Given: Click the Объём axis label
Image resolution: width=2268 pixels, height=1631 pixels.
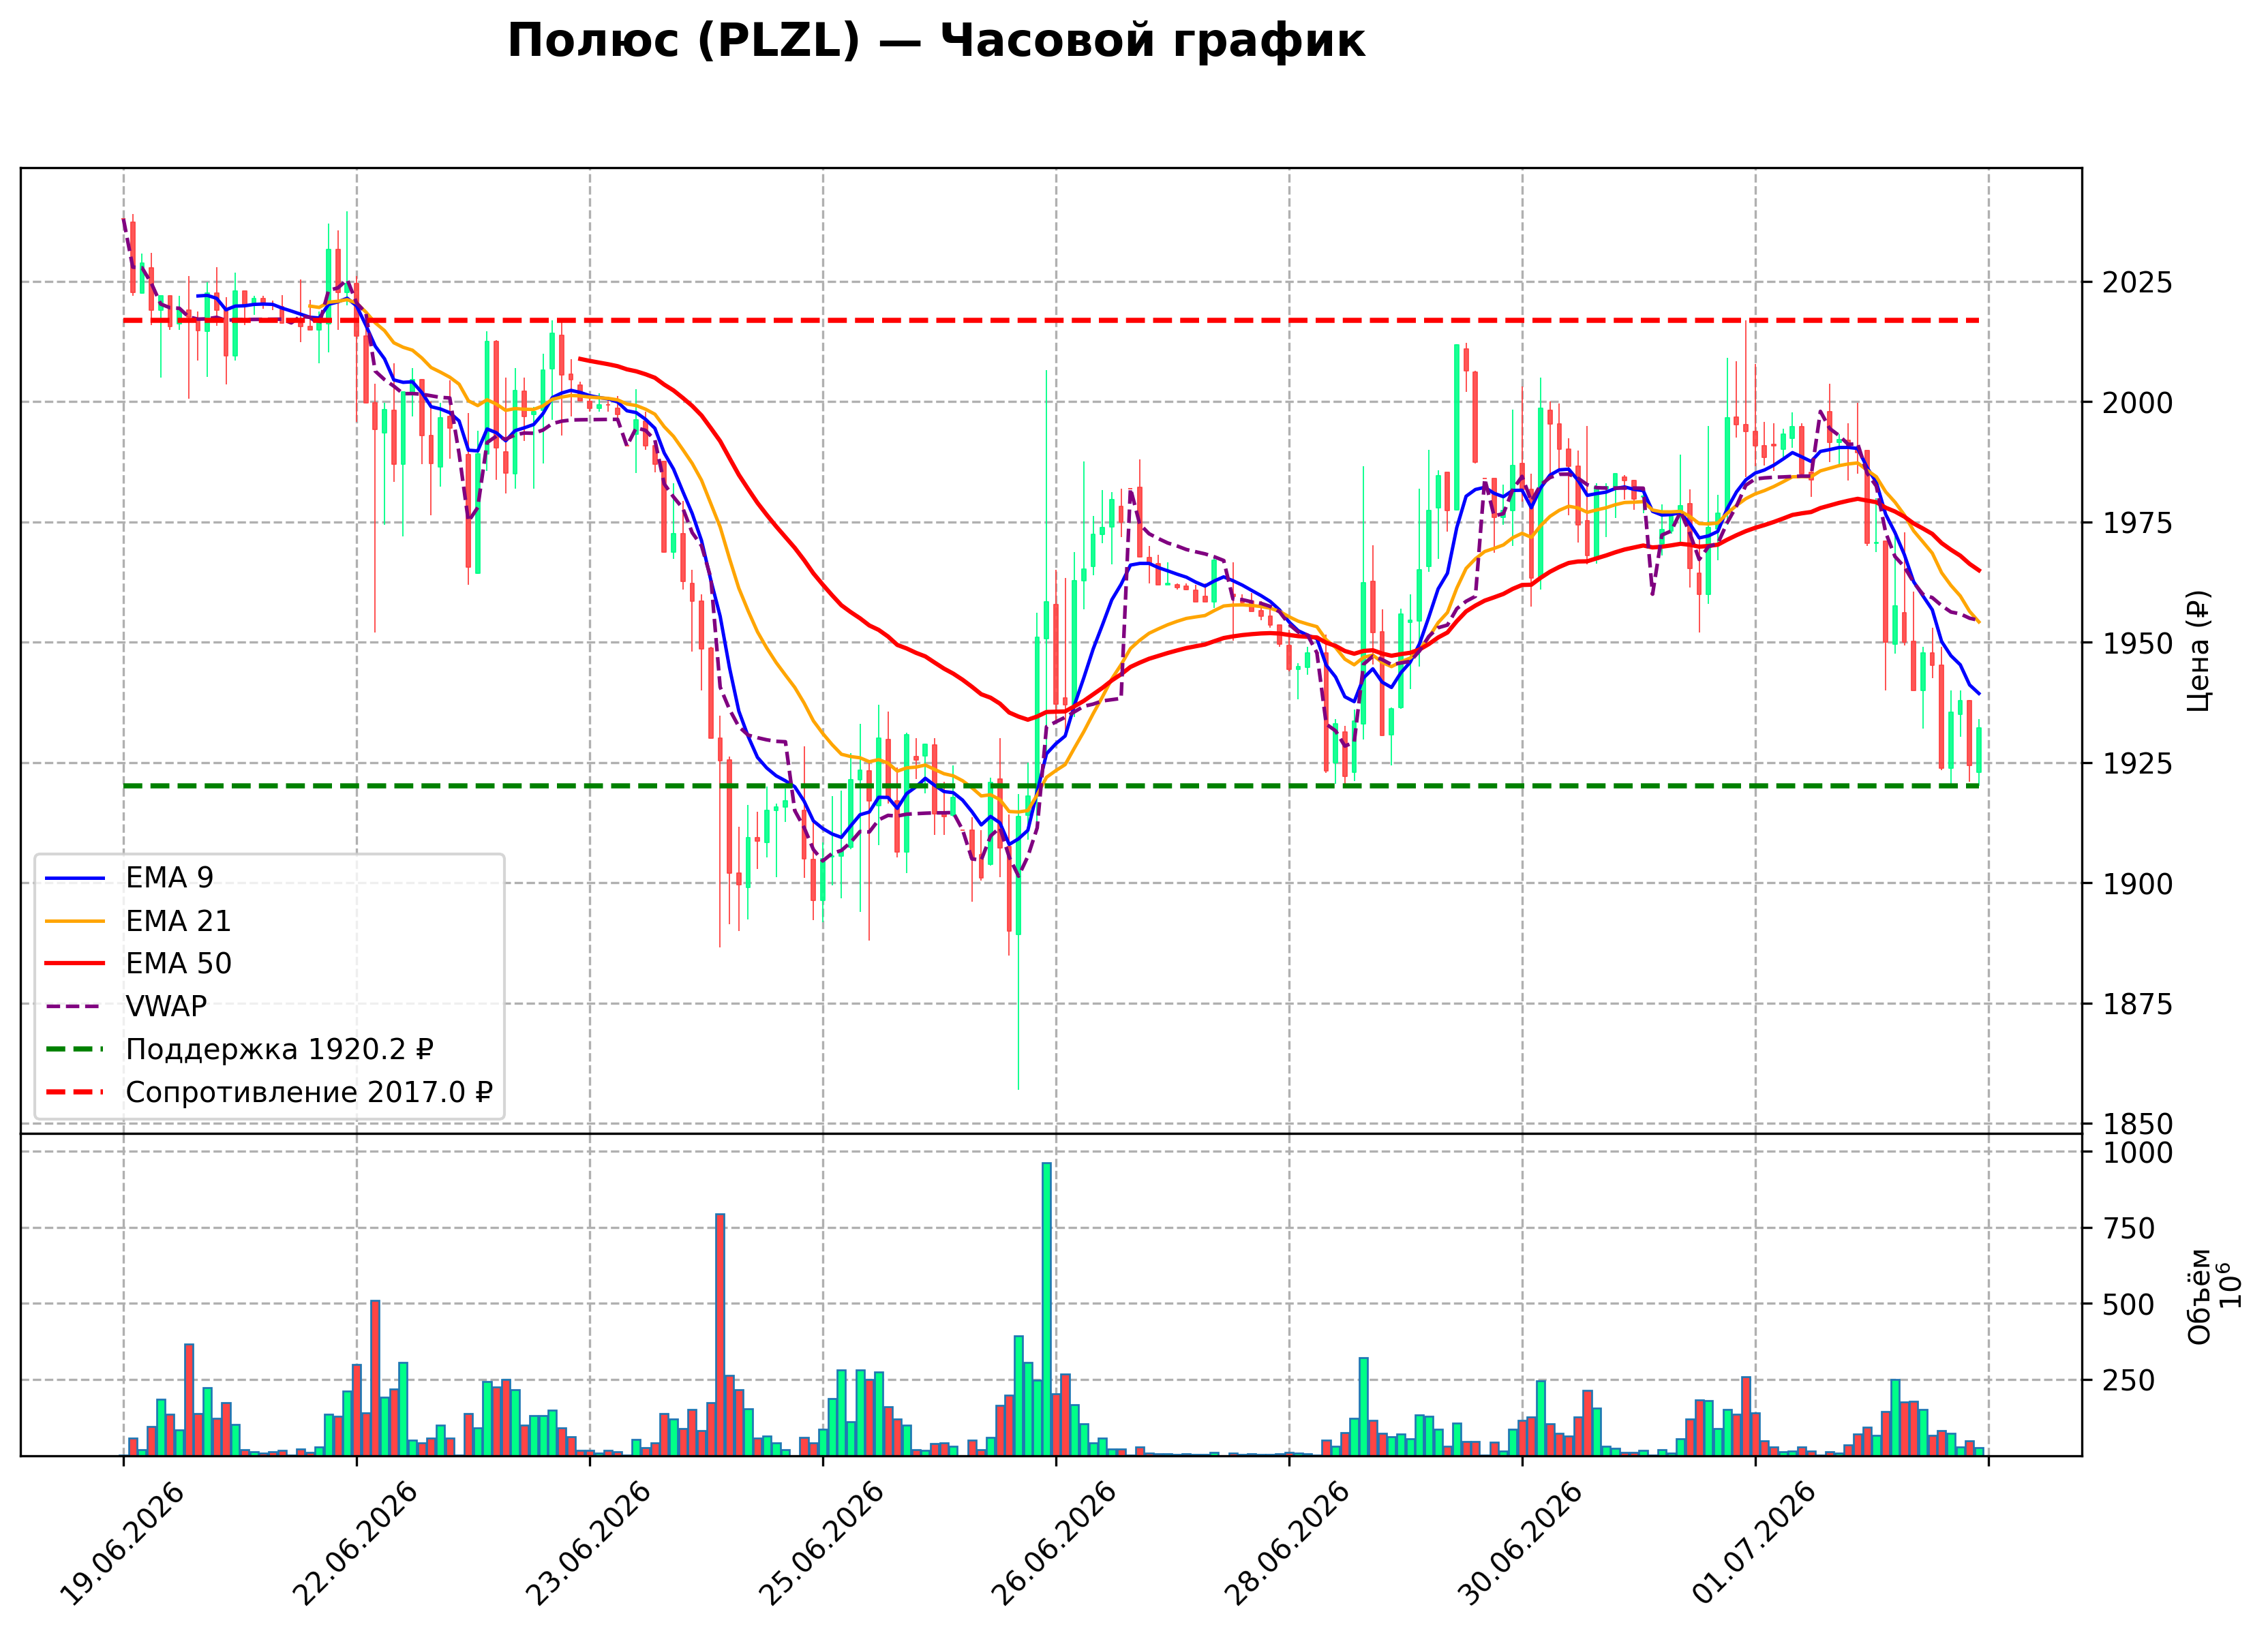Looking at the screenshot, I should (x=2199, y=1297).
